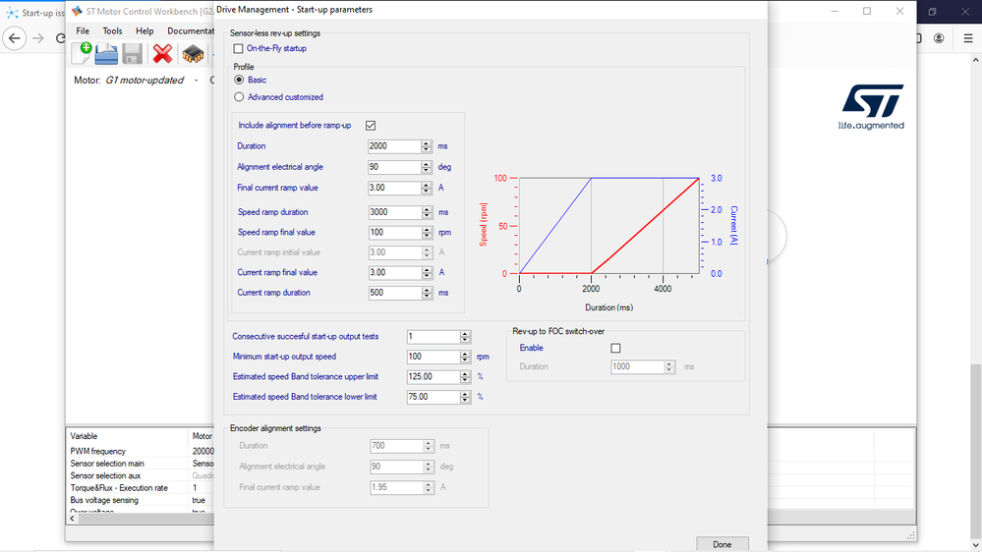982x552 pixels.
Task: Decrease Minimum start-up output speed
Action: point(465,359)
